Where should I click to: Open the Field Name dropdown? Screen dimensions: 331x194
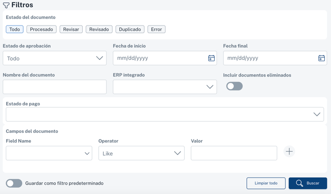(49, 153)
